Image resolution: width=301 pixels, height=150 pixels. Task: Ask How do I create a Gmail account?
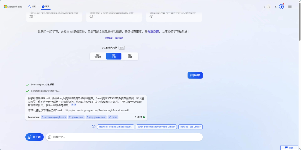[116, 127]
